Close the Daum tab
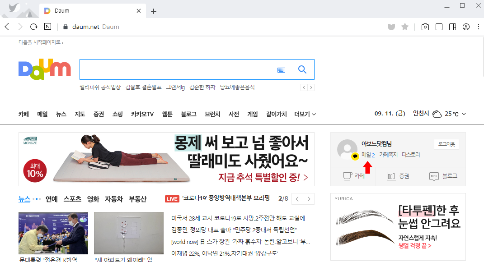The height and width of the screenshot is (262, 484). (x=139, y=11)
